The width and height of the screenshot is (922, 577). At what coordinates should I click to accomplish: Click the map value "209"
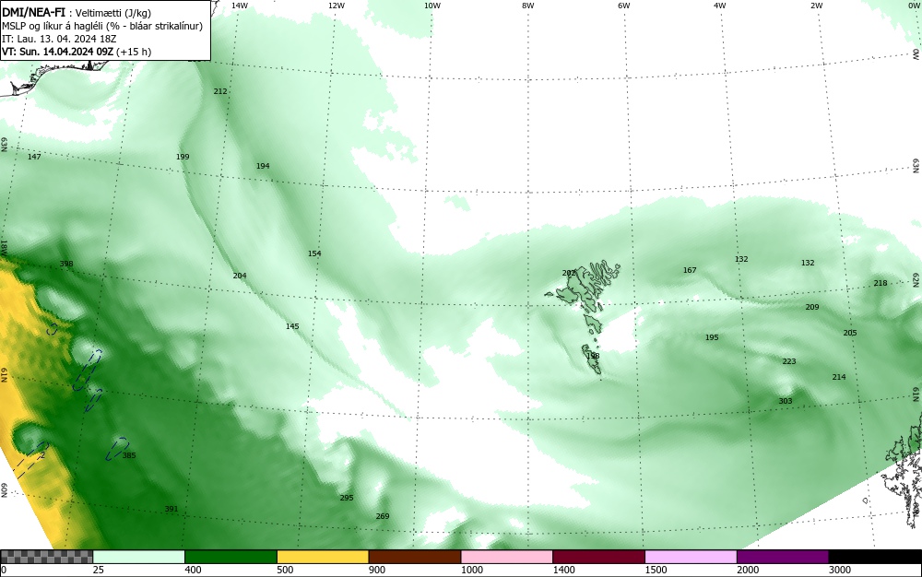pyautogui.click(x=812, y=307)
